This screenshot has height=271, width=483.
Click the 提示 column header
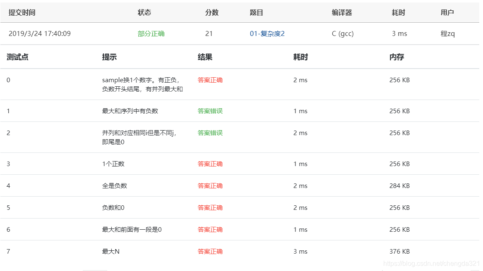click(109, 57)
